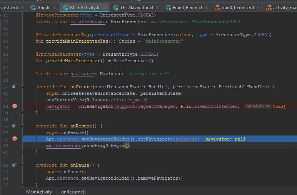The image size is (297, 195).
Task: Click line number 42 in the gutter
Action: [6, 165]
